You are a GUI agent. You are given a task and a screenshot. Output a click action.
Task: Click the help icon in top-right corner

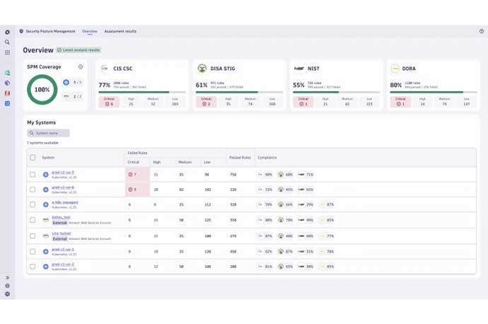[482, 32]
